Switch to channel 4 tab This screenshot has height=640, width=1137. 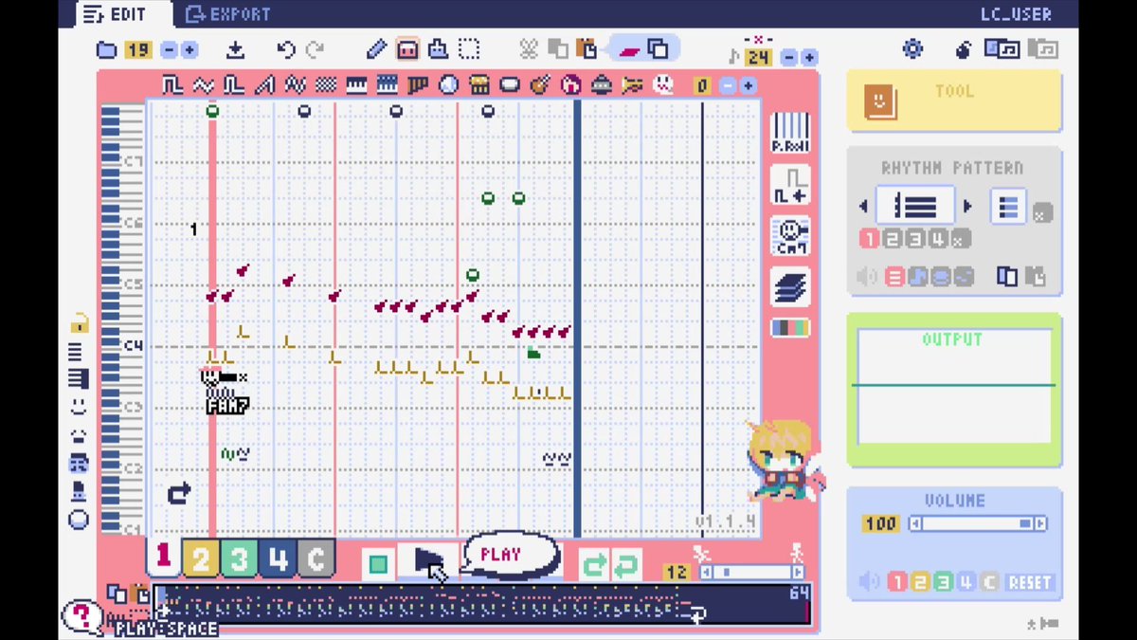pos(277,559)
